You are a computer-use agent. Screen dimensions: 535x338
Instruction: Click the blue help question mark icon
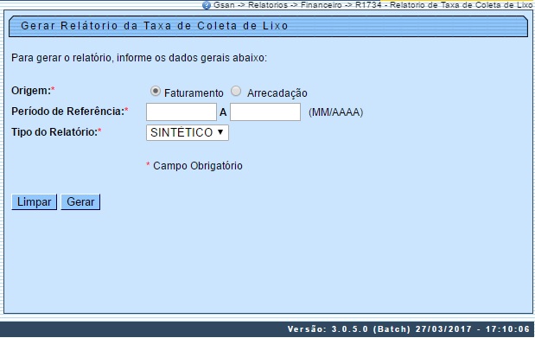207,5
